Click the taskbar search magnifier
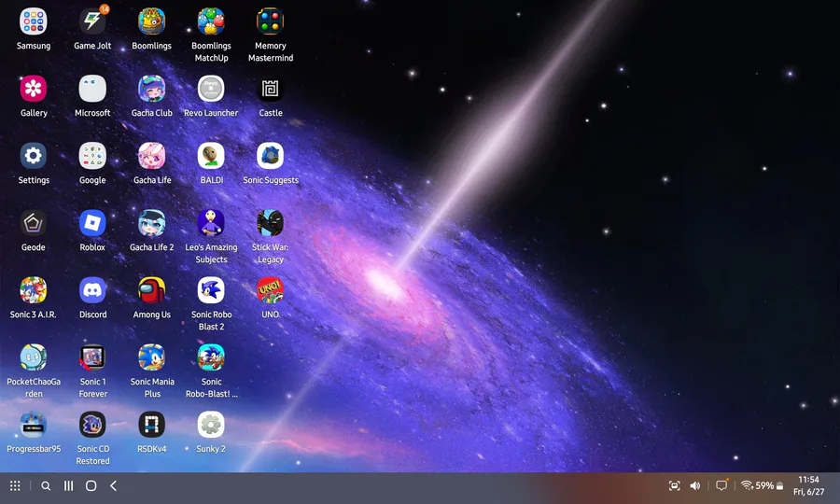This screenshot has height=504, width=840. pyautogui.click(x=46, y=485)
